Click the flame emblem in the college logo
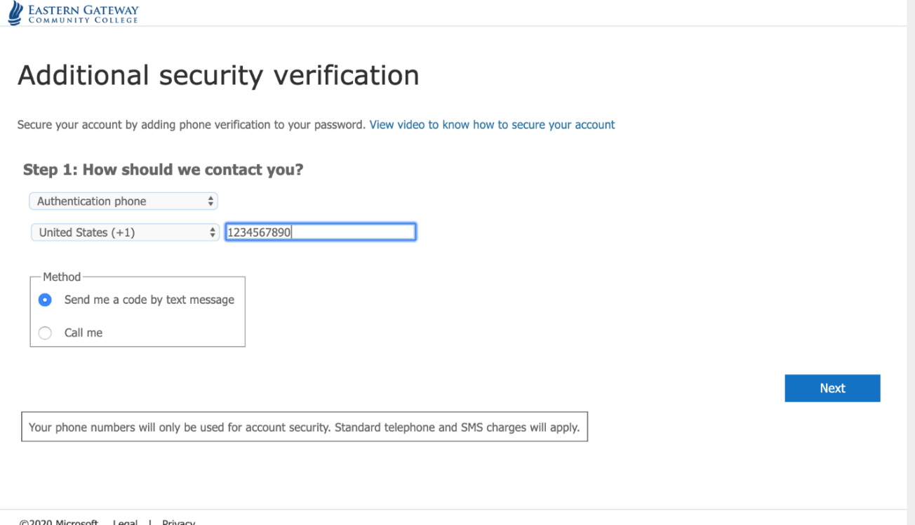 coord(15,13)
